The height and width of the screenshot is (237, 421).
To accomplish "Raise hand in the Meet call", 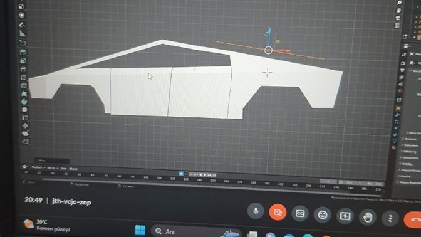I will click(x=368, y=218).
